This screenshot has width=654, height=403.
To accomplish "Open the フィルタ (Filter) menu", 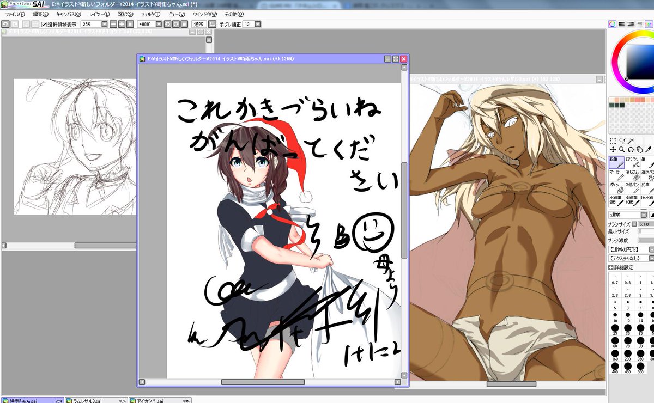I will click(150, 14).
